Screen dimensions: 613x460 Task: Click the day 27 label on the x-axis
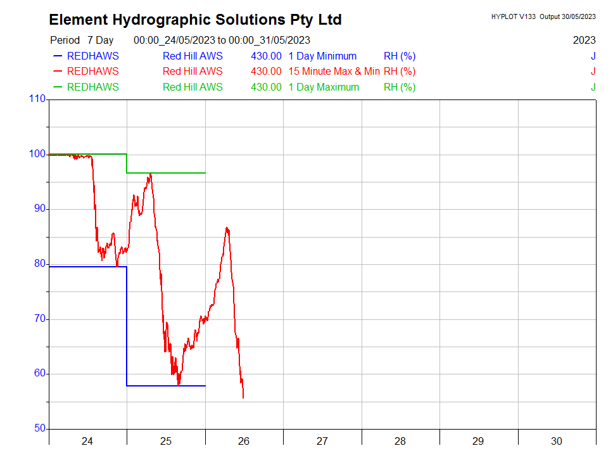click(x=322, y=441)
